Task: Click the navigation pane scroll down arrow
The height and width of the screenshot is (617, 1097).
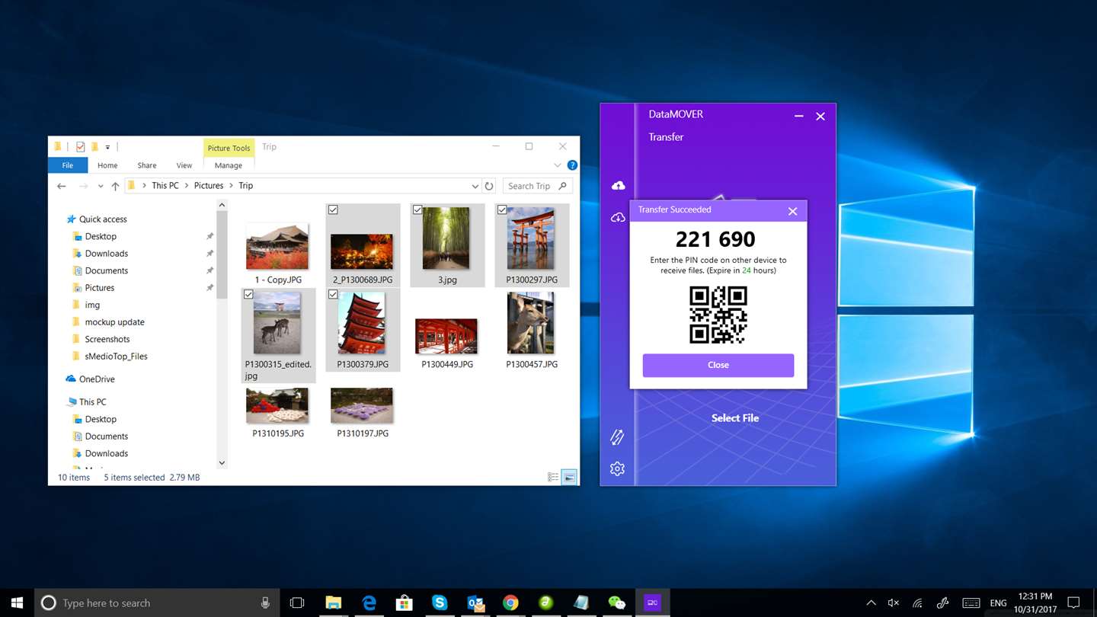Action: 222,462
